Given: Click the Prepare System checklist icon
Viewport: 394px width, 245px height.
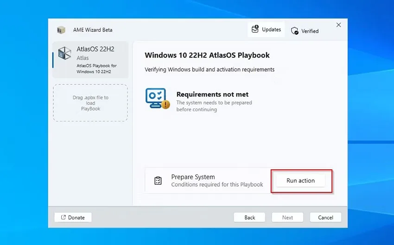Looking at the screenshot, I should coord(158,181).
